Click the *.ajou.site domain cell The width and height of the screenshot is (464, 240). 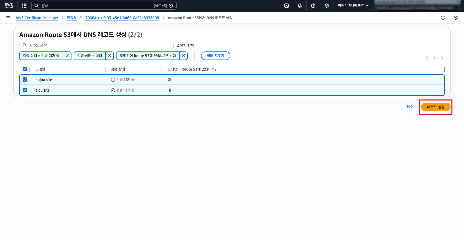[x=44, y=80]
